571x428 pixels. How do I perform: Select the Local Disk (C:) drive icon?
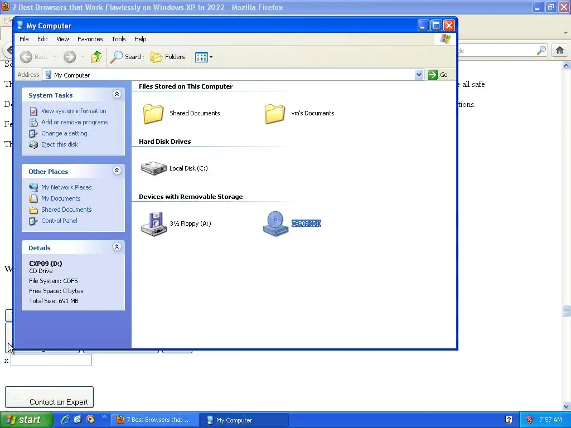[x=154, y=168]
